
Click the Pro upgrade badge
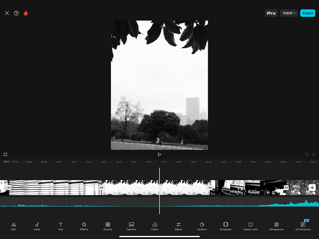point(271,13)
